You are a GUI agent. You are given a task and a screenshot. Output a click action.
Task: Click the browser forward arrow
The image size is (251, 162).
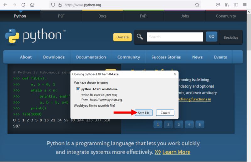[14, 5]
